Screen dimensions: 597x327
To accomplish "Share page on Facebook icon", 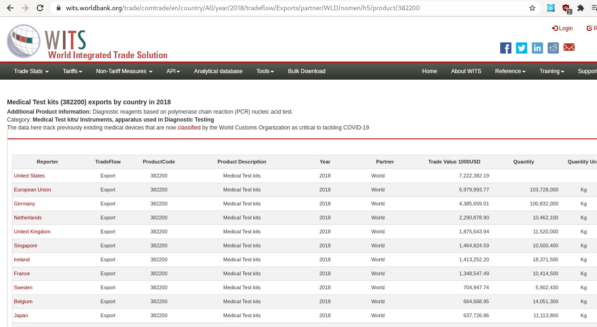I will tap(506, 48).
